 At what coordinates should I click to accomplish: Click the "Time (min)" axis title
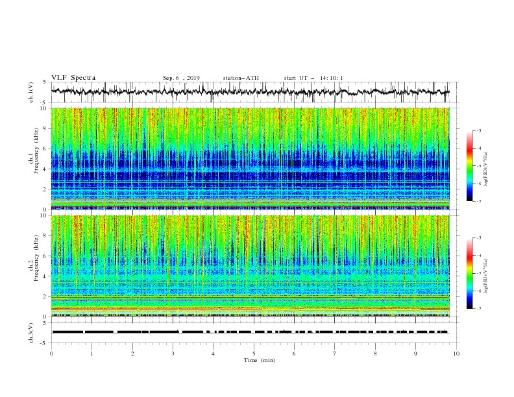[260, 360]
